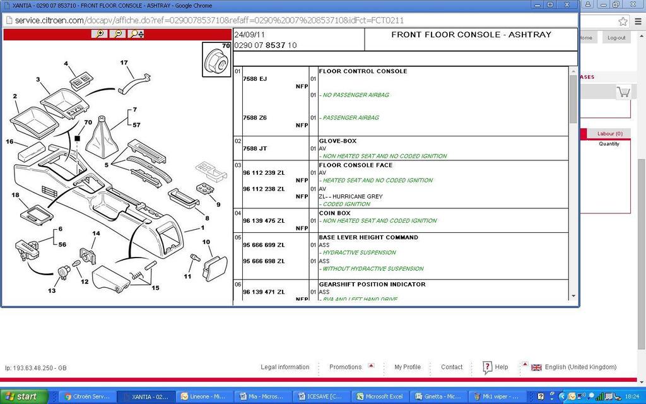Select part number 95 666 699 ZL
The height and width of the screenshot is (404, 646).
264,245
